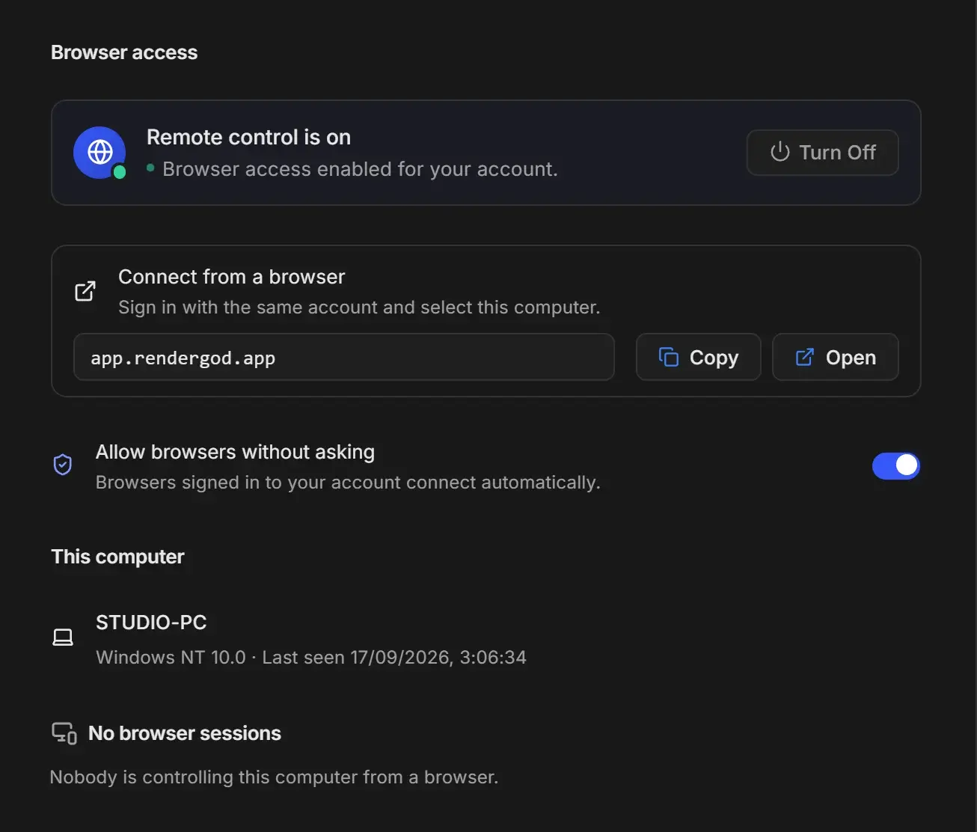Screen dimensions: 977x832
Task: Click the blue globe remote control icon
Action: point(99,152)
